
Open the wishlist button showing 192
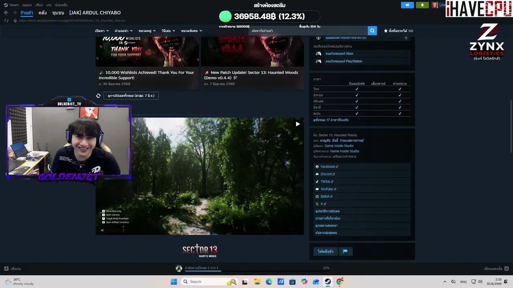[x=398, y=31]
